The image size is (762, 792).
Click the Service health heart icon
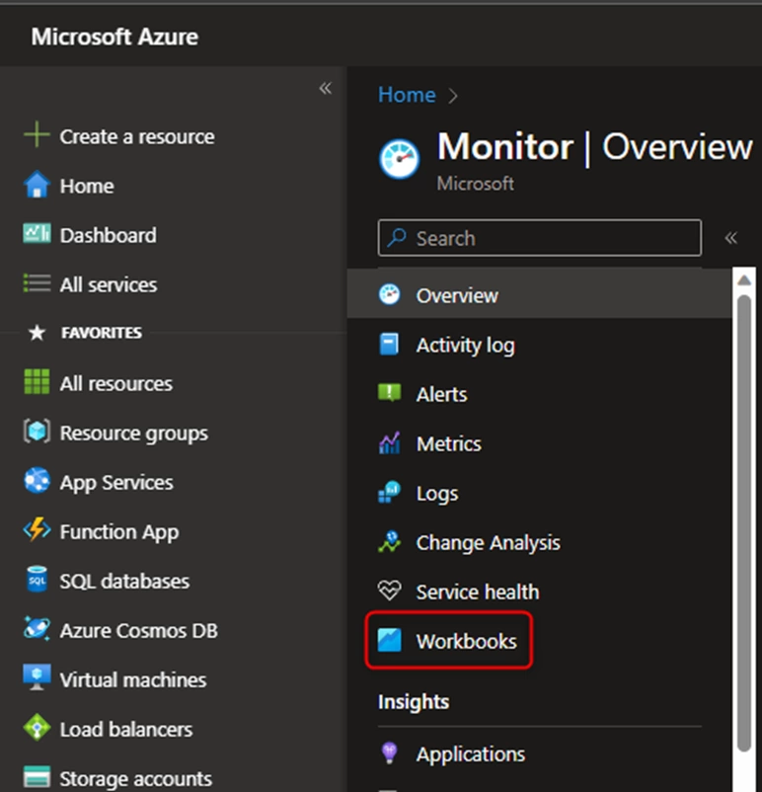tap(389, 591)
